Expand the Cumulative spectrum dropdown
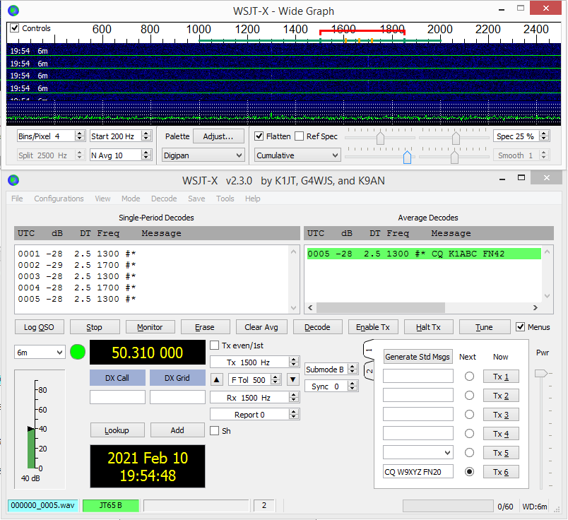Viewport: 568px width, 520px height. click(x=297, y=155)
